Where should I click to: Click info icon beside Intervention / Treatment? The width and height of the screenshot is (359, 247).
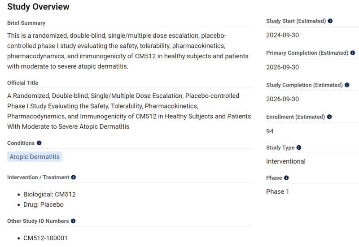[x=74, y=177]
